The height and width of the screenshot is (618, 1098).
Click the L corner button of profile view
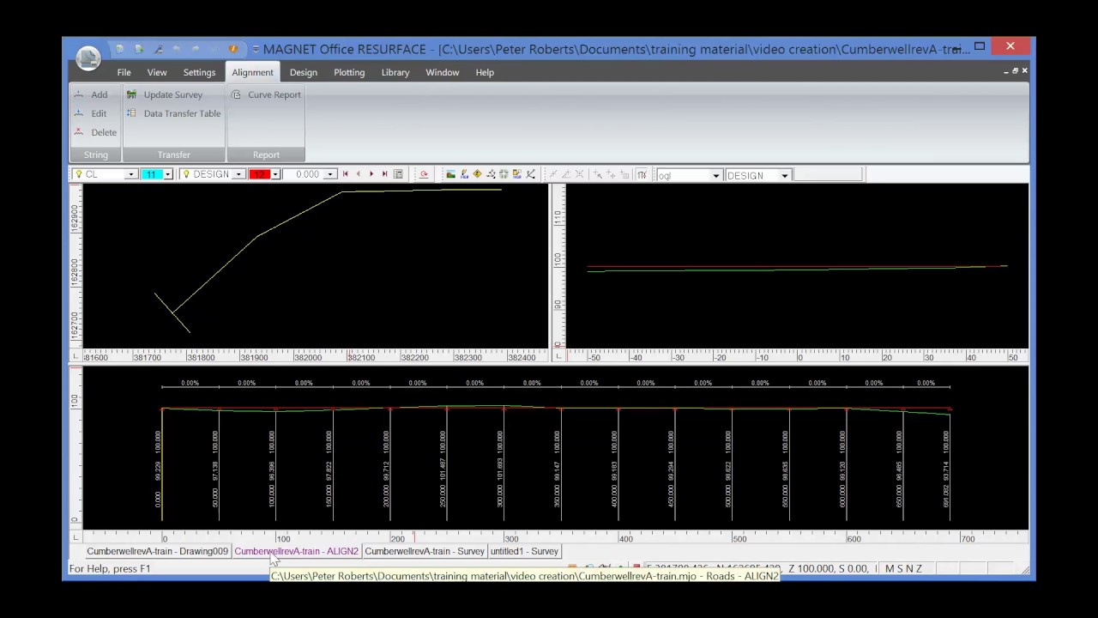[x=75, y=537]
